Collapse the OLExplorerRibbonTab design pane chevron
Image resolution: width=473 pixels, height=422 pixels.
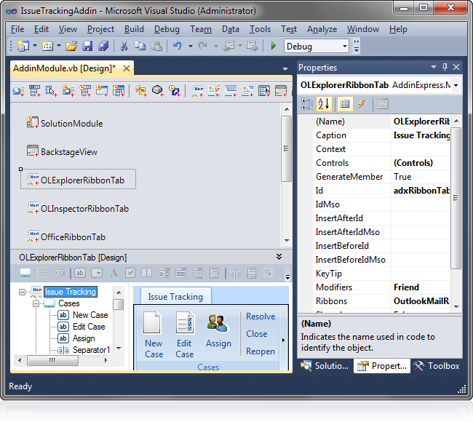click(x=279, y=257)
